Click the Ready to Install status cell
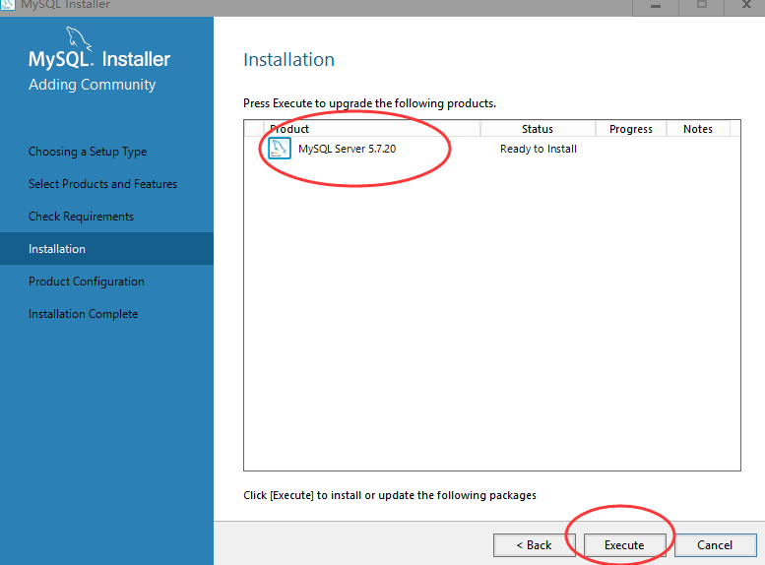Image resolution: width=765 pixels, height=565 pixels. [x=539, y=149]
